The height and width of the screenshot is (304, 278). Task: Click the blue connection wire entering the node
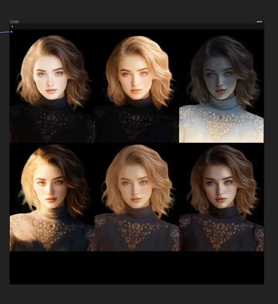point(5,32)
